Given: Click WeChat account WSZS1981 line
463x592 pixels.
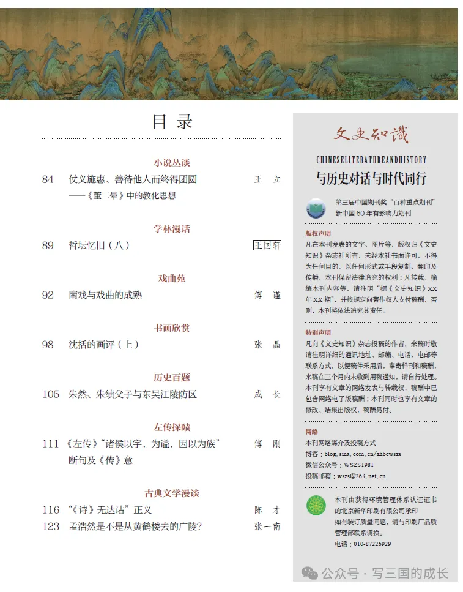Looking at the screenshot, I should (x=339, y=465).
